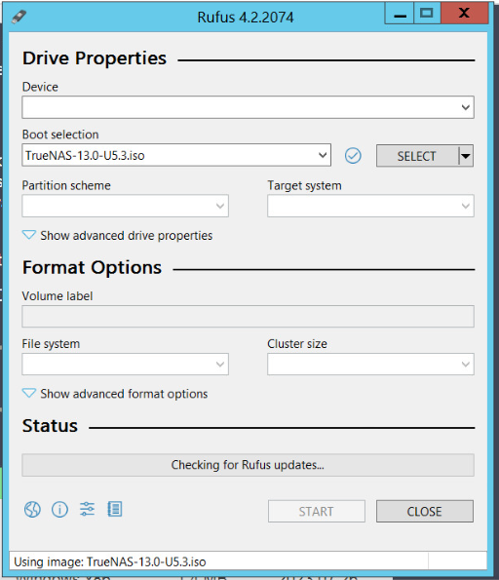
Task: Show the log icon
Action: click(115, 510)
